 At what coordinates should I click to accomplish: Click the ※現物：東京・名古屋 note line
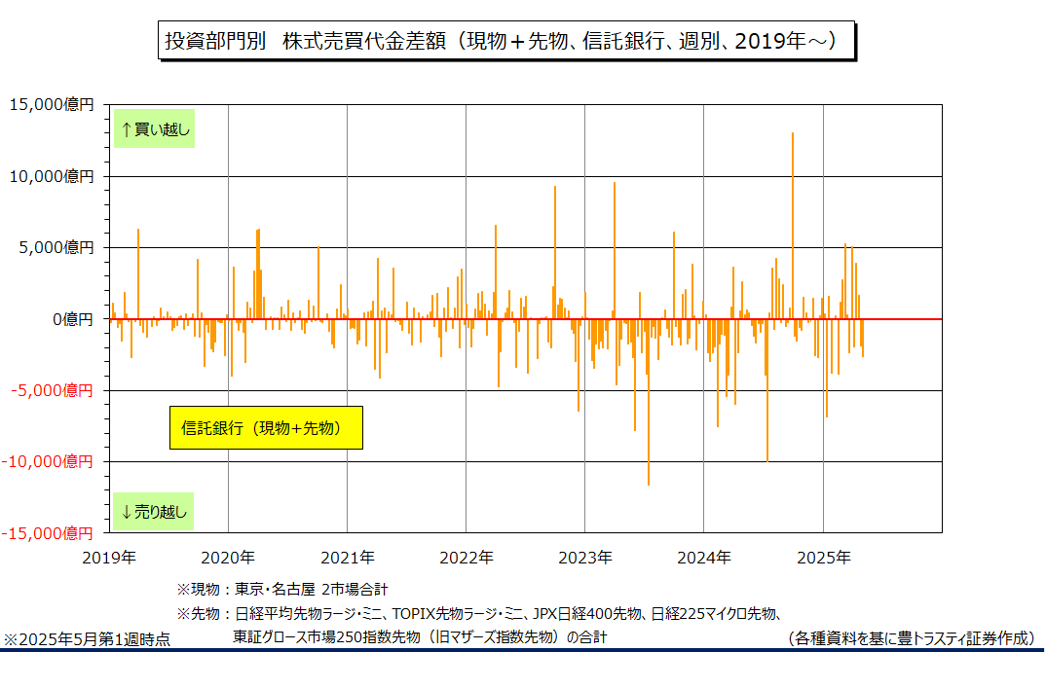click(282, 590)
